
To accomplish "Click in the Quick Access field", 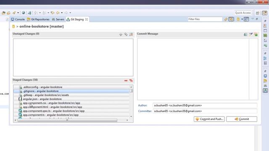I will (243, 13).
